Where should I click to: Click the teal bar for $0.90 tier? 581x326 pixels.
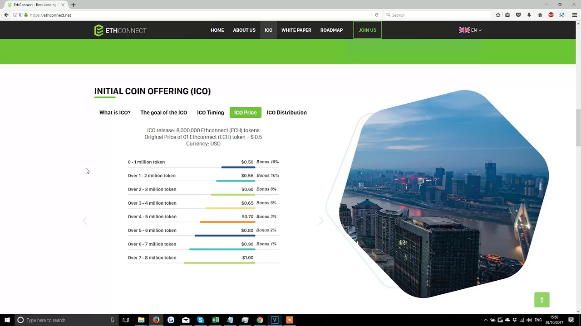pyautogui.click(x=222, y=249)
